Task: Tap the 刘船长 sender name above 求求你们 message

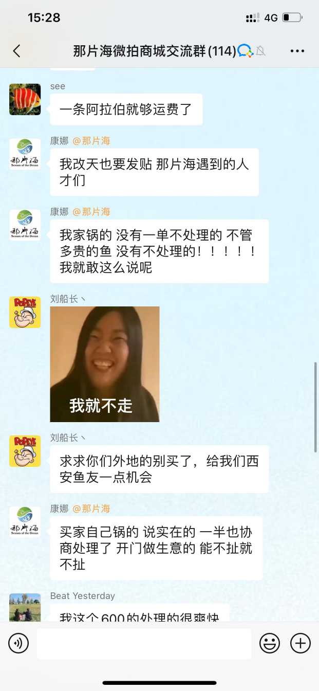Action: tap(64, 438)
